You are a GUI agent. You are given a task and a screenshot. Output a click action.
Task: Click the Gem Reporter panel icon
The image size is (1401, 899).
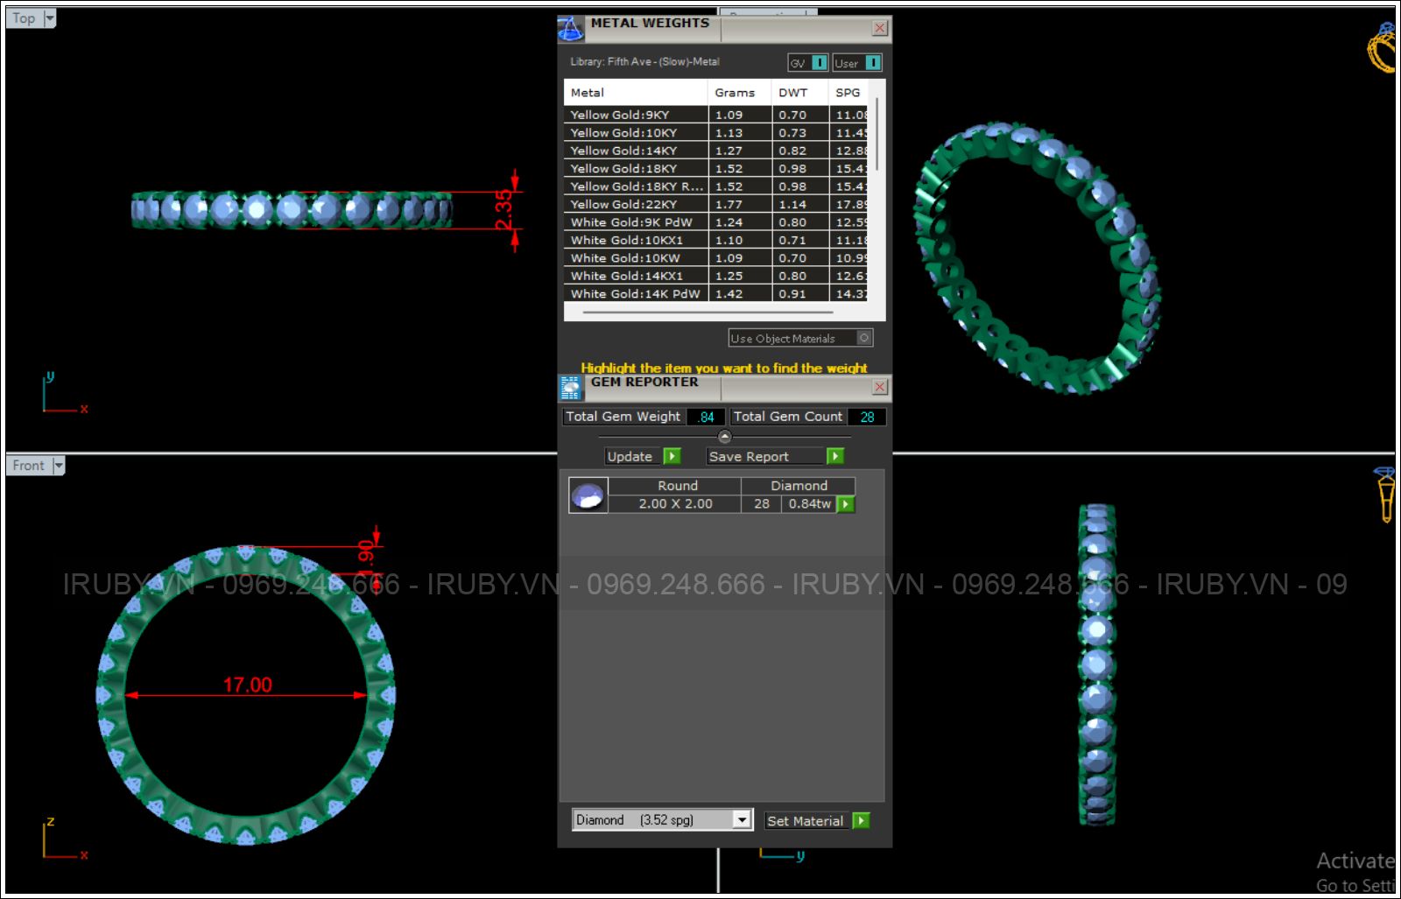570,388
